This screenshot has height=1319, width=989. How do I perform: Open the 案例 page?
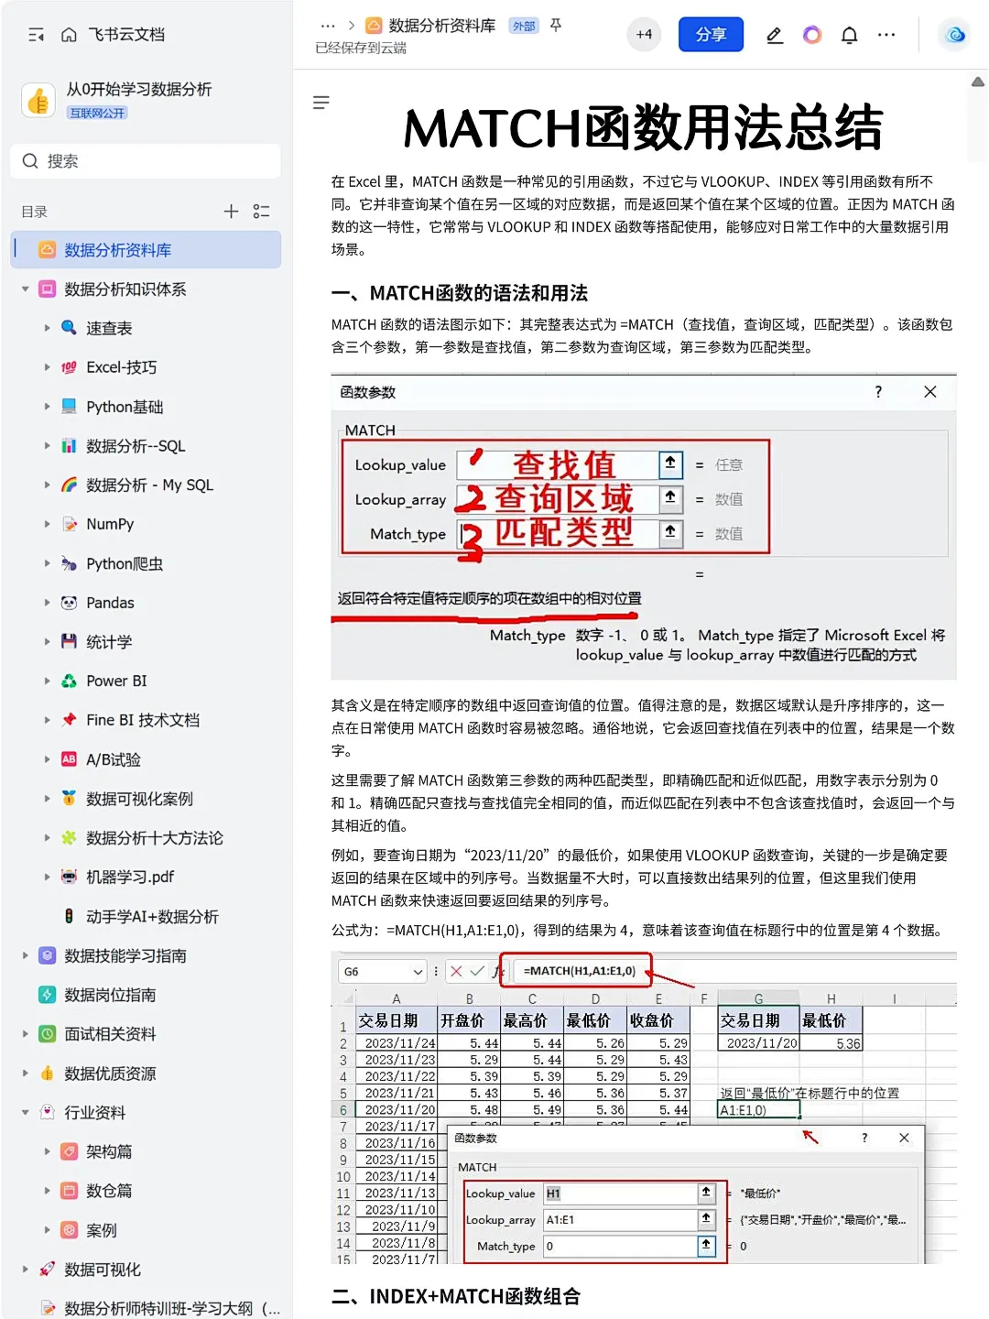pos(102,1230)
